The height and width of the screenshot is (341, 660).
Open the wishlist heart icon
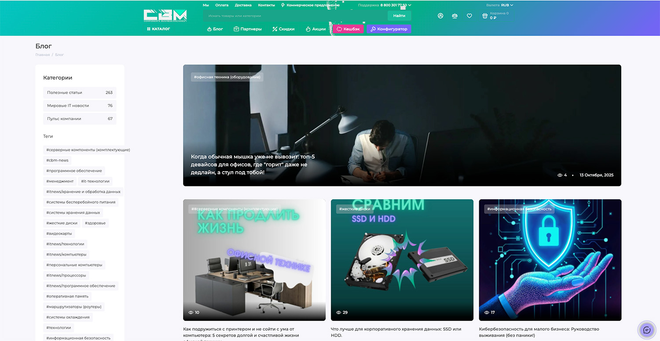point(469,16)
